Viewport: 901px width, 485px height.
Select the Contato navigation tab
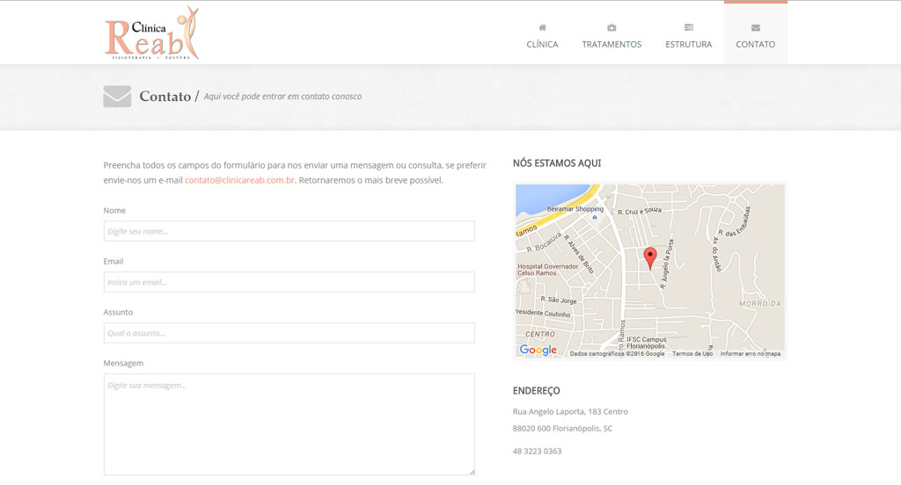click(755, 44)
